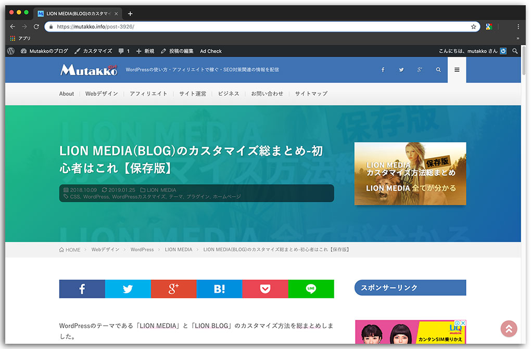The width and height of the screenshot is (531, 349).
Task: Share post with Pocket button
Action: (x=265, y=289)
